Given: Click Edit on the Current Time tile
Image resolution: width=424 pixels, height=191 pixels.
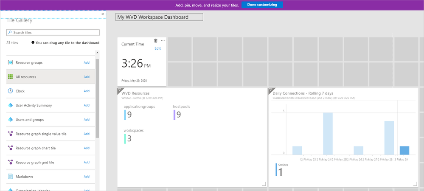Looking at the screenshot, I should point(157,48).
